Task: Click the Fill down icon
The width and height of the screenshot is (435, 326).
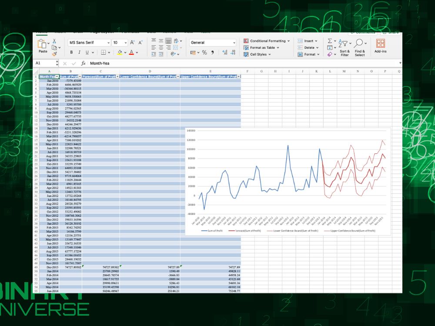Action: click(x=330, y=48)
